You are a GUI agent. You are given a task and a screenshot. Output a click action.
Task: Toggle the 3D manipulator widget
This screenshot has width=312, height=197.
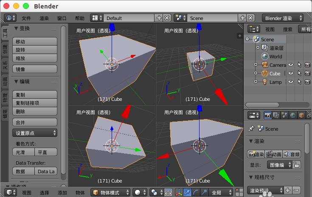tap(179, 192)
